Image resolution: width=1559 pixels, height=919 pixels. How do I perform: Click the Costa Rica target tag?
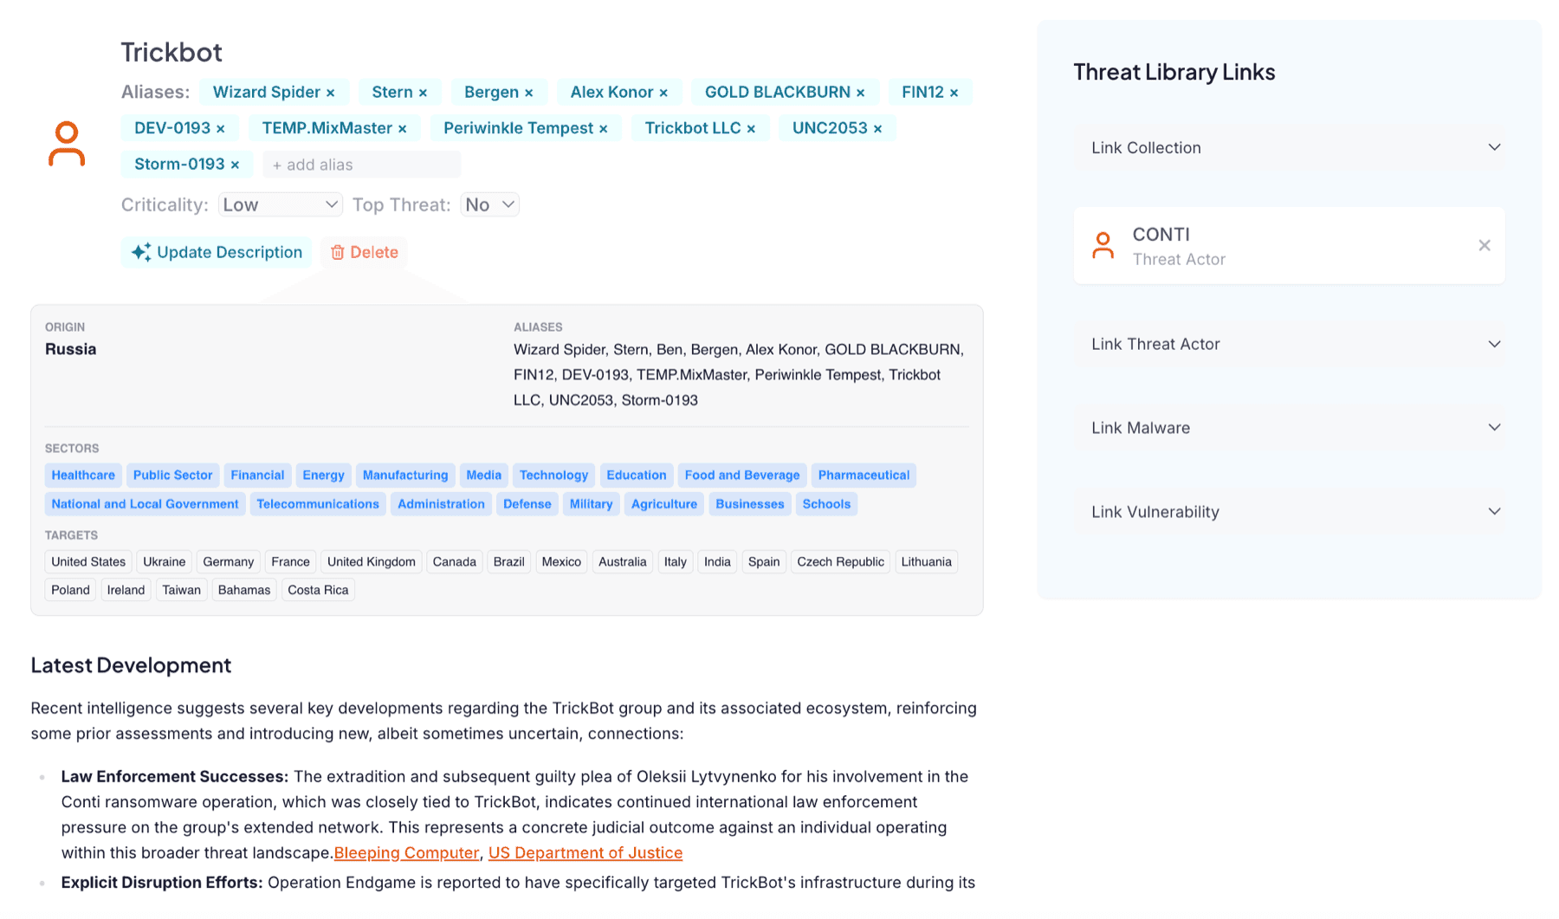click(318, 591)
